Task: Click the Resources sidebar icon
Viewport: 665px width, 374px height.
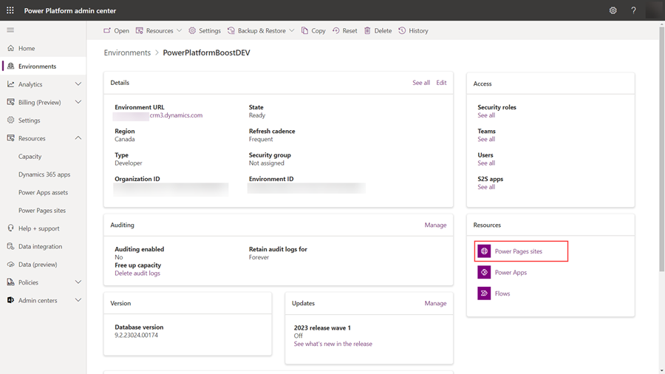Action: [10, 138]
